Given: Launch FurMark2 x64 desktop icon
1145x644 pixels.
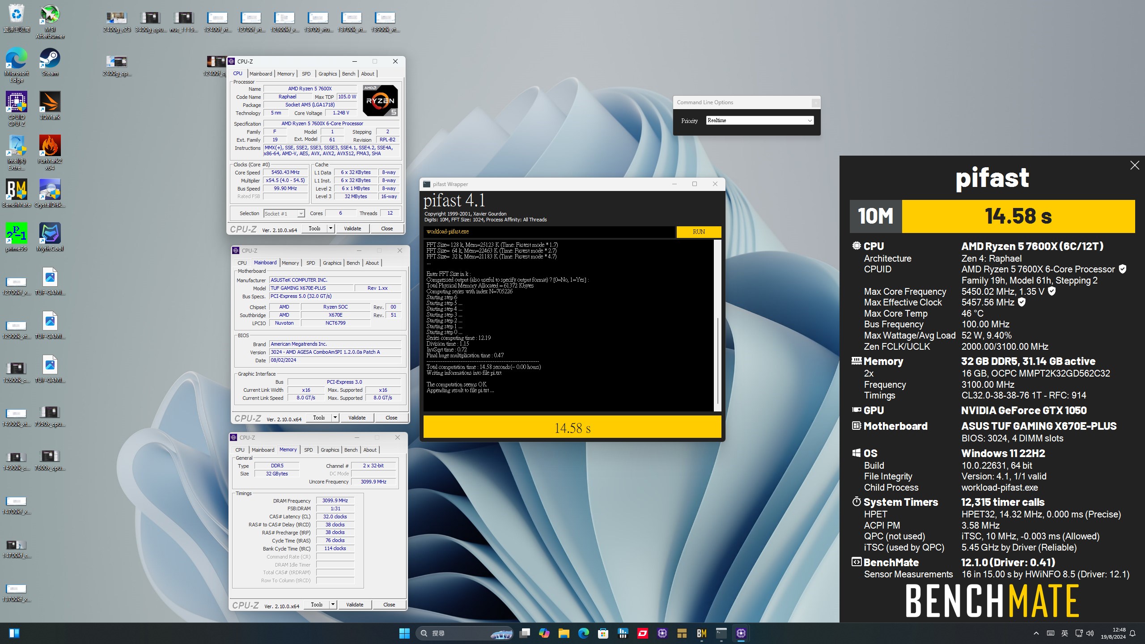Looking at the screenshot, I should (x=50, y=153).
